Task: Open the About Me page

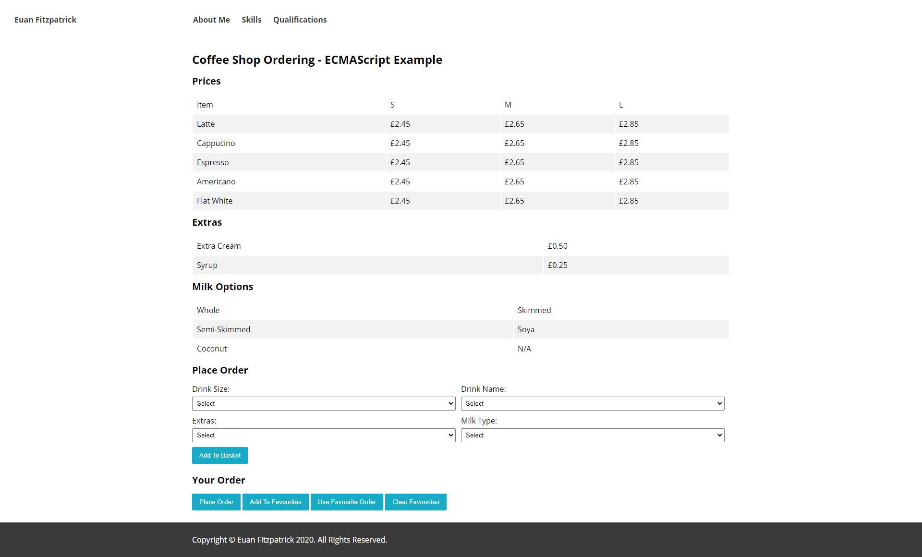Action: click(211, 20)
